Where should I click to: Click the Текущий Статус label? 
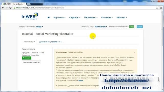87,27
